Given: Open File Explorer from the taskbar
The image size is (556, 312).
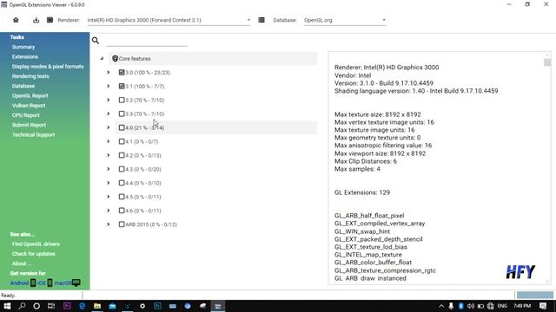Looking at the screenshot, I should 97,306.
